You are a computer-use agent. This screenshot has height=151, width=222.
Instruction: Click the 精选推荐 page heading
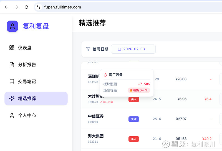92,23
